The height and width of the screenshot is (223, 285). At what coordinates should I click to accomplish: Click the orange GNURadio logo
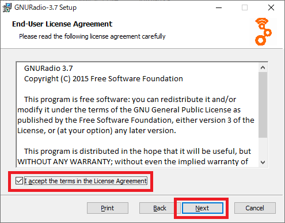263,32
